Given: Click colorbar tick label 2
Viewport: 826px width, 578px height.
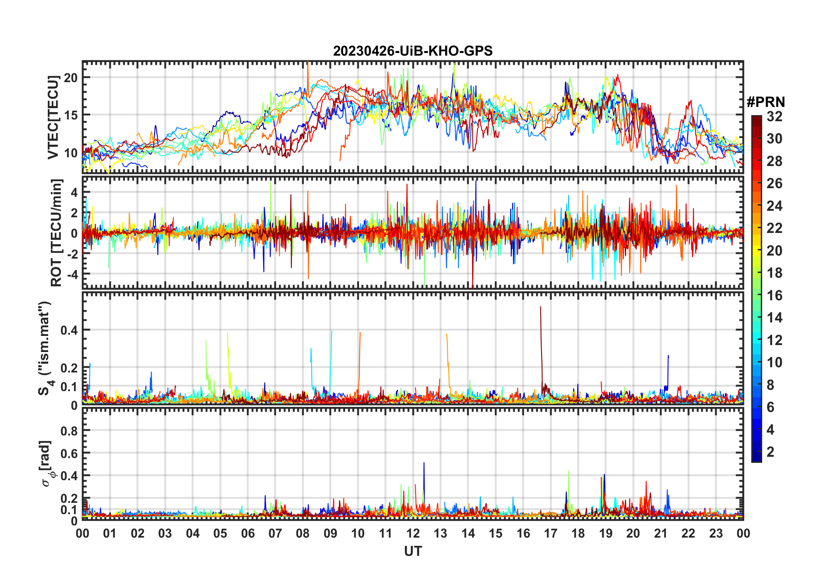Looking at the screenshot, I should tap(770, 452).
